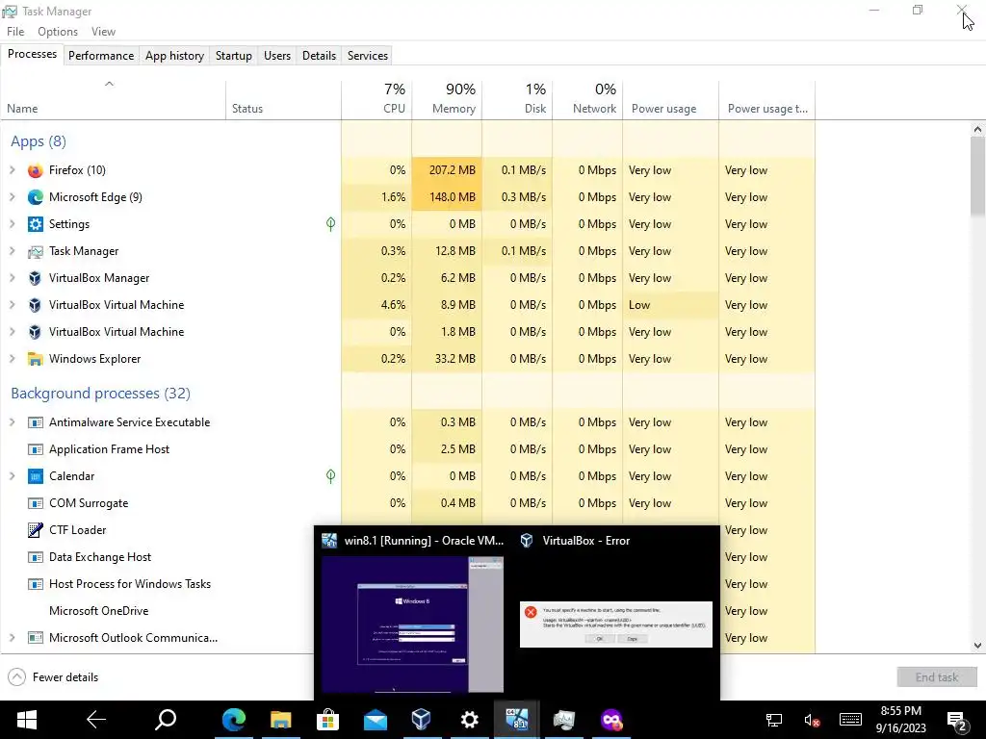986x739 pixels.
Task: Click the Windows Explorer process icon
Action: tap(36, 359)
